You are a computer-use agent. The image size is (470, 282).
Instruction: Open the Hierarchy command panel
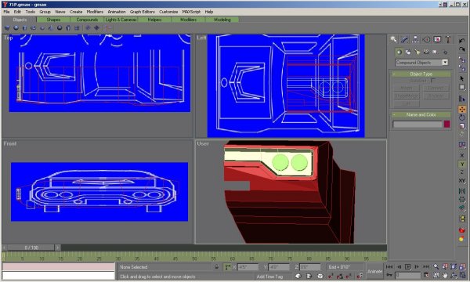[x=415, y=39]
